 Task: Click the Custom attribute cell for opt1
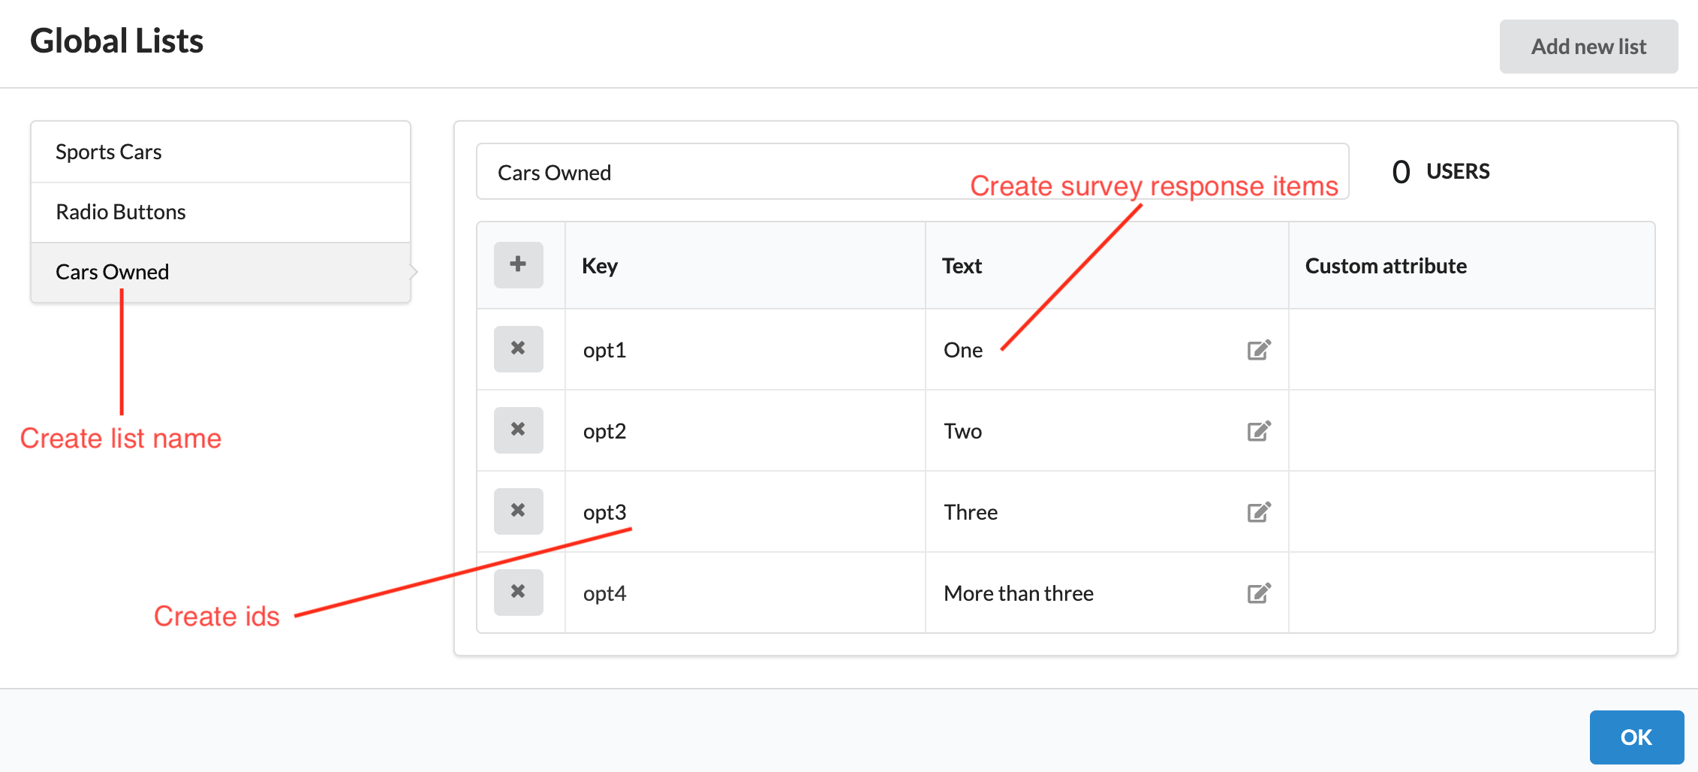1471,348
